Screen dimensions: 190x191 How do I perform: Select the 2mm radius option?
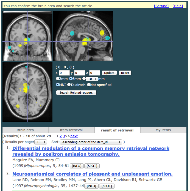point(57,79)
